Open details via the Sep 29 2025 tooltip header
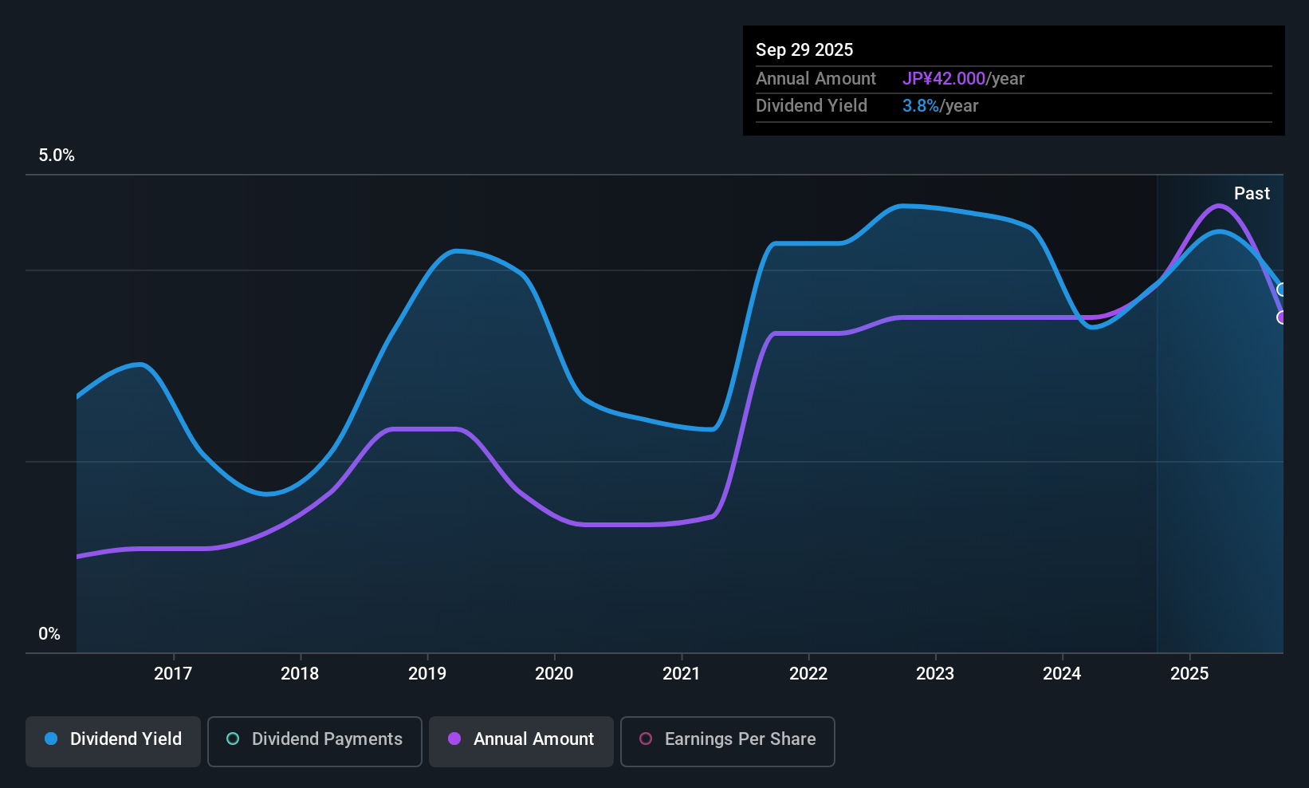 804,49
